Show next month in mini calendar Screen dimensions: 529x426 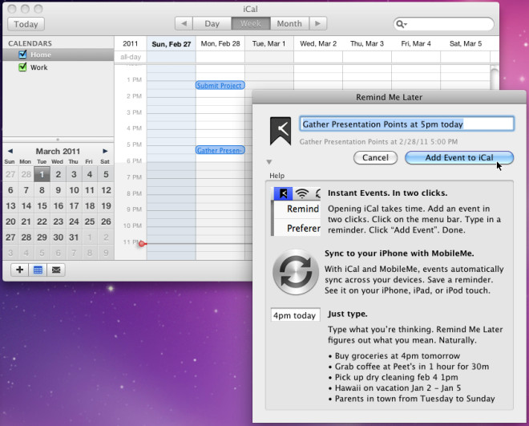(105, 151)
